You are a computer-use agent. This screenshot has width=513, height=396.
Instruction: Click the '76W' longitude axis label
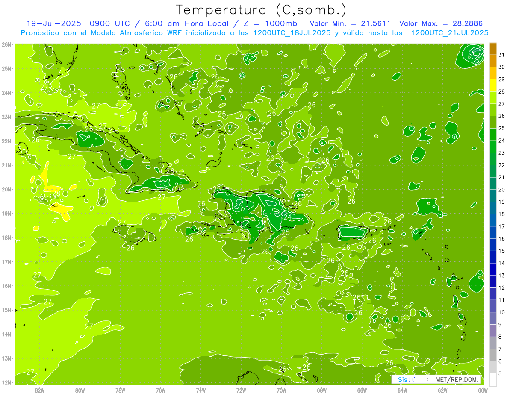tap(160, 390)
